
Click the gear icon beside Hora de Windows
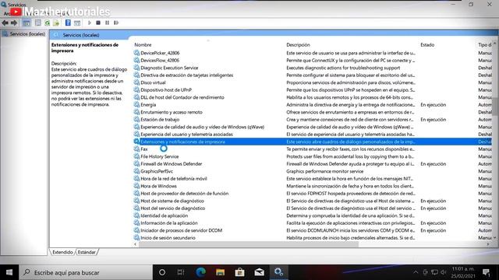click(x=136, y=186)
